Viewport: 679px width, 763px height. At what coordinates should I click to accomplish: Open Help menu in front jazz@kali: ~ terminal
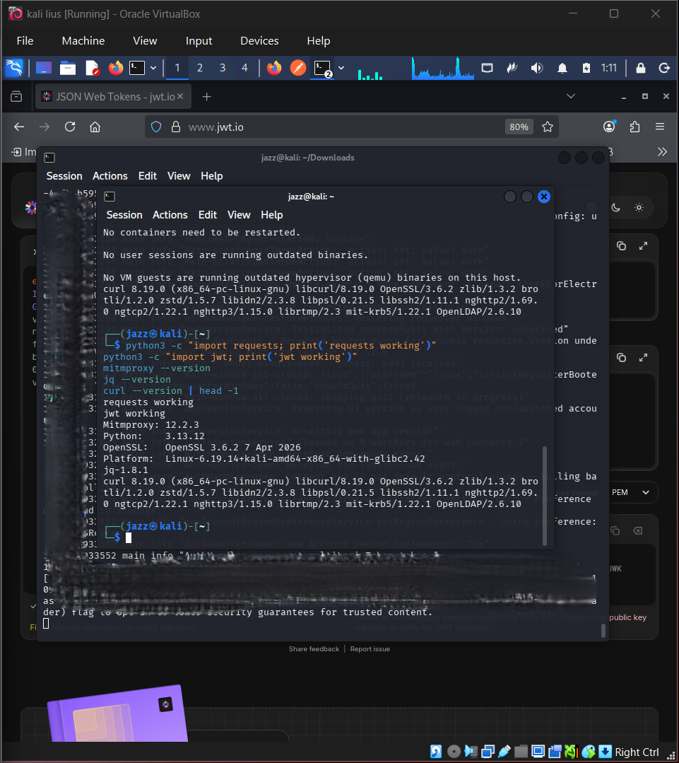(272, 215)
